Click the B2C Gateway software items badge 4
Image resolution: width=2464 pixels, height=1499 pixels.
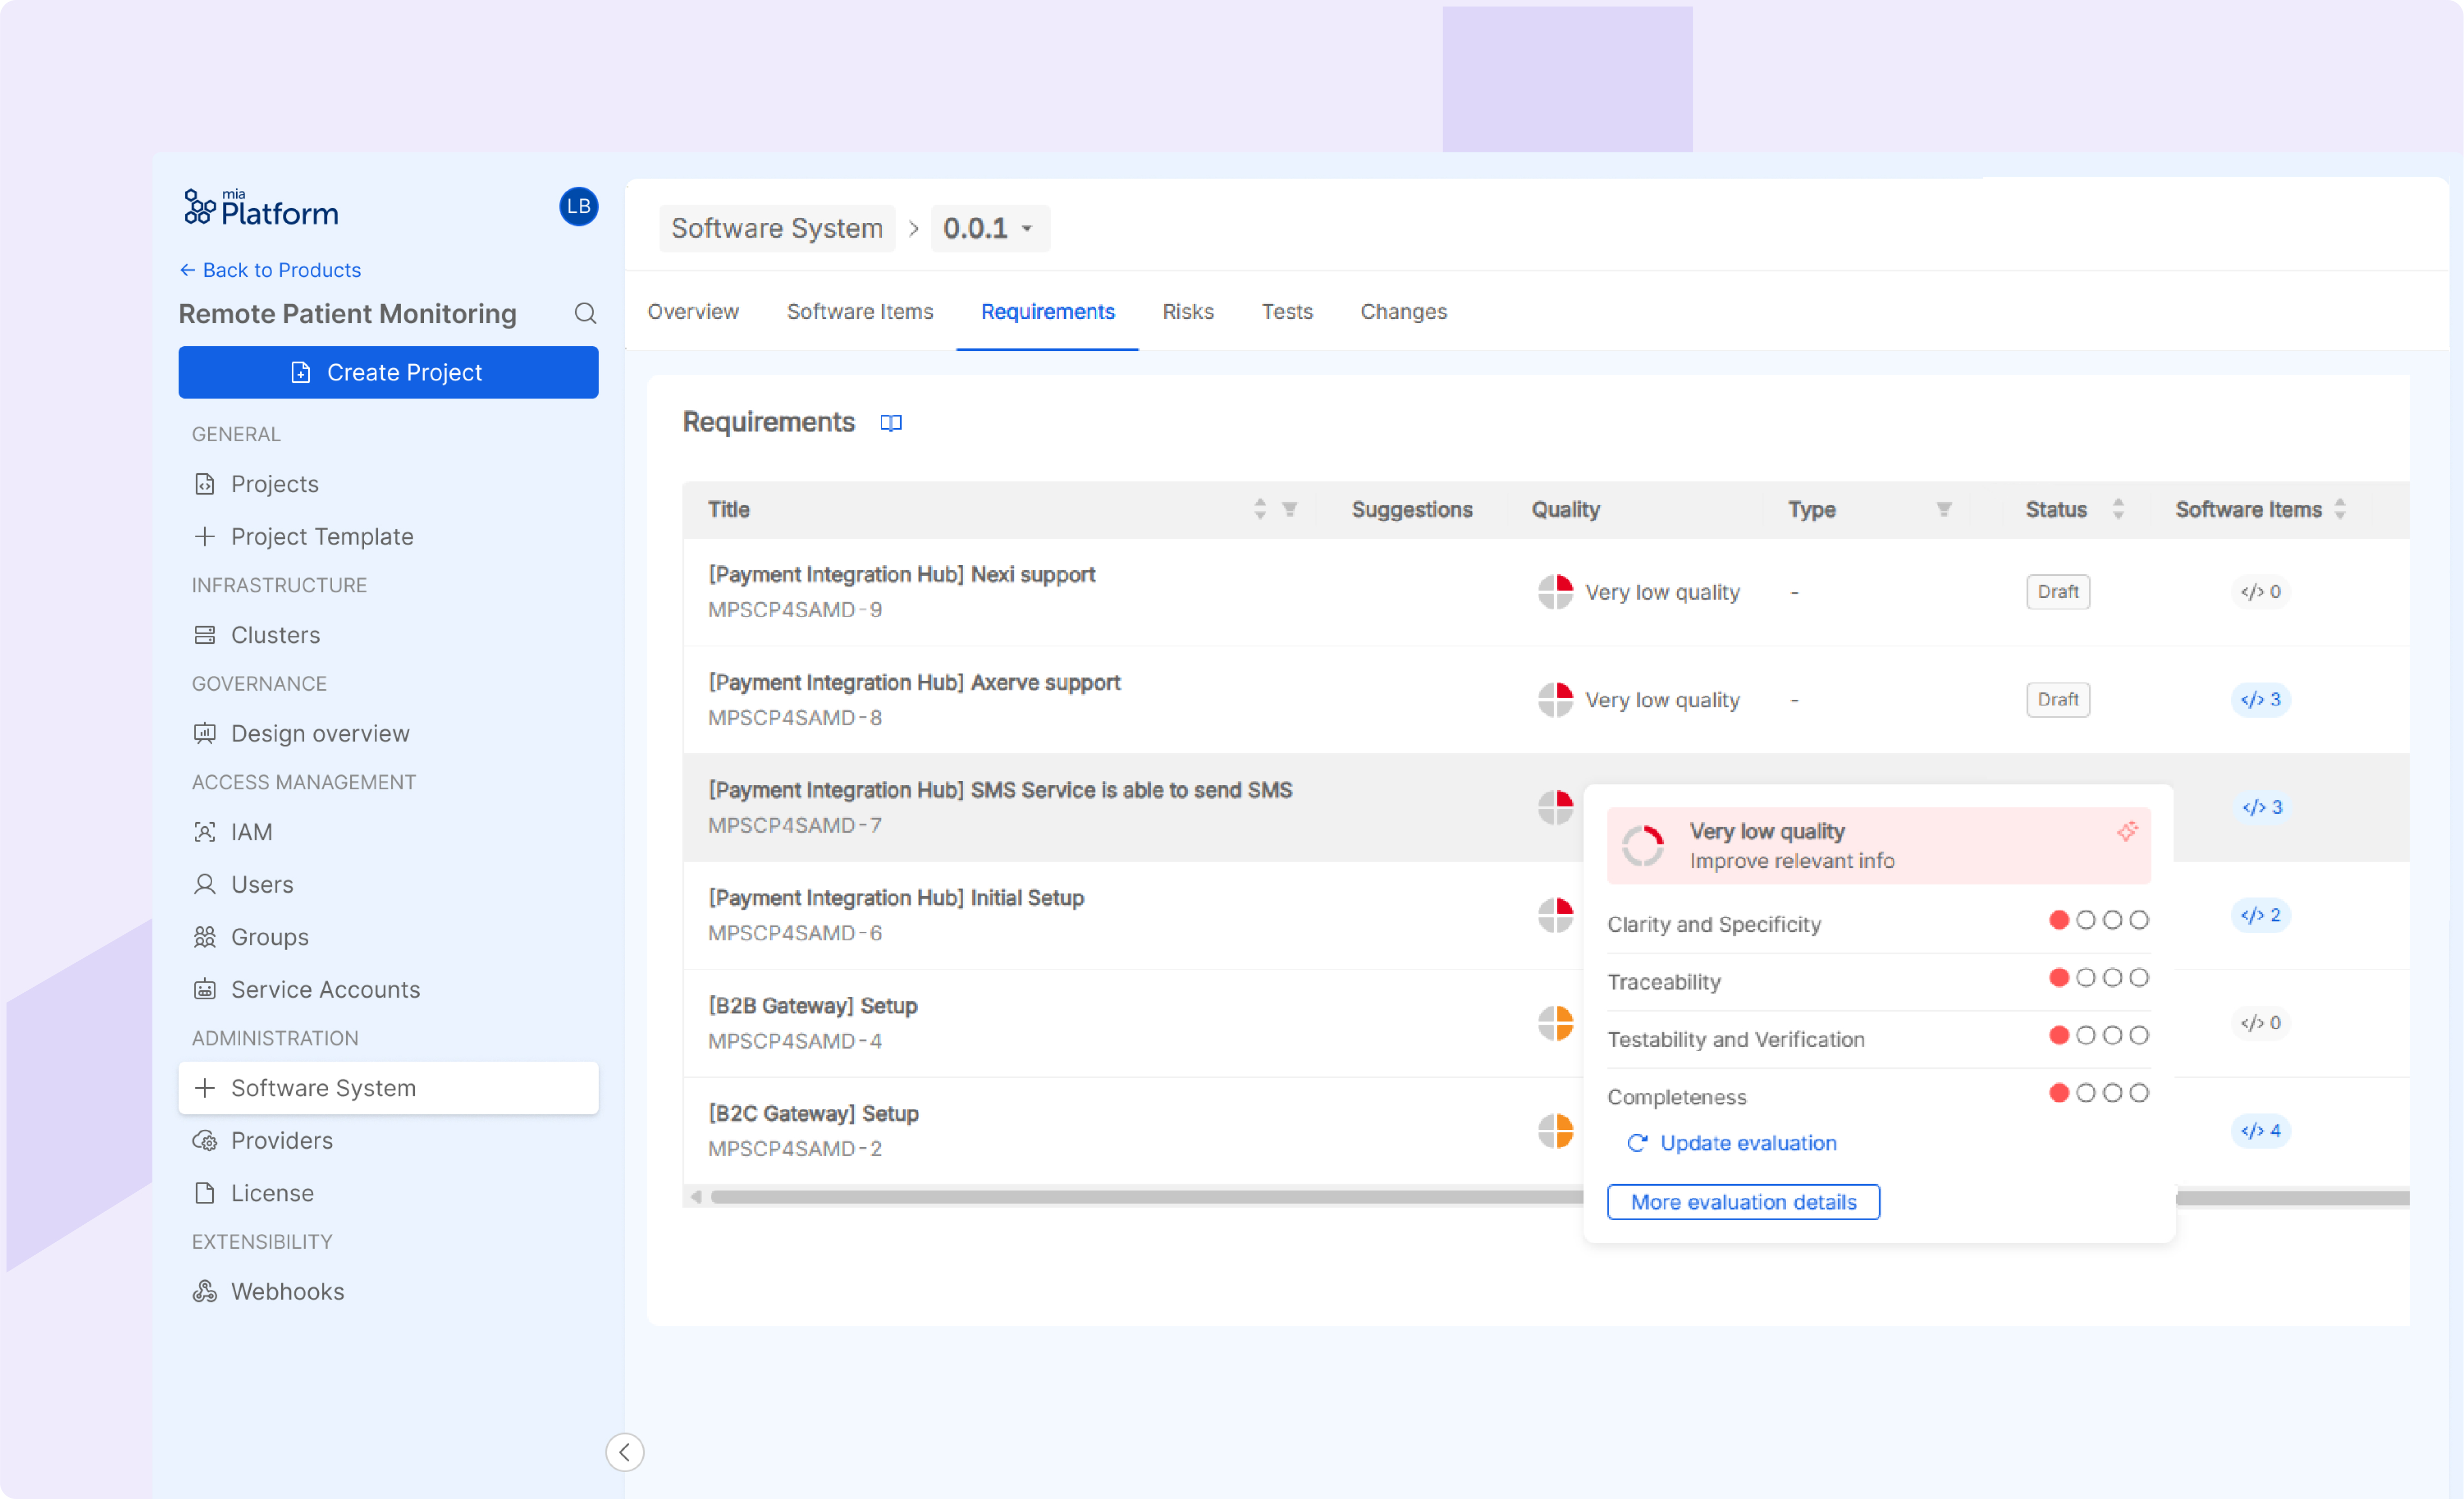pos(2261,1131)
